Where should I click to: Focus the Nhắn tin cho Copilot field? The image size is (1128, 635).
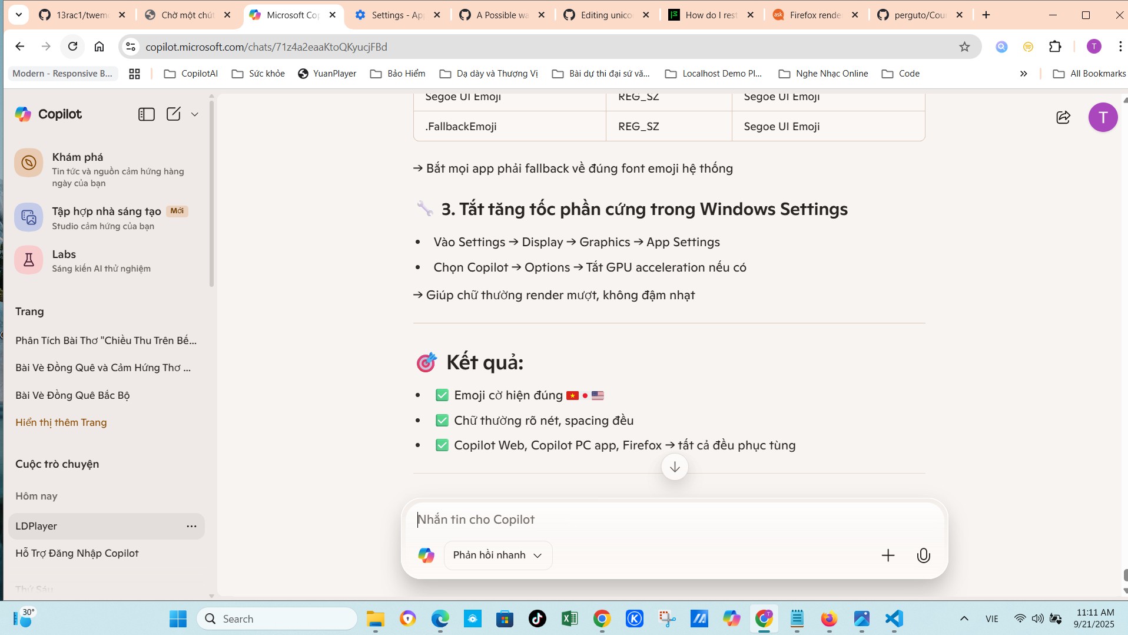point(675,520)
